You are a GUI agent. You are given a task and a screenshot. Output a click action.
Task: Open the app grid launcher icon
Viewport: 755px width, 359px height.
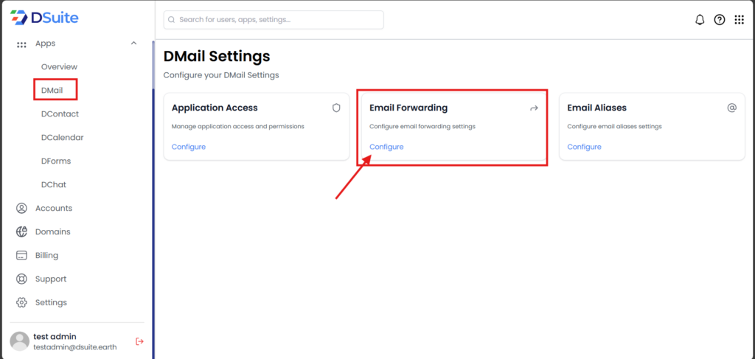click(739, 20)
